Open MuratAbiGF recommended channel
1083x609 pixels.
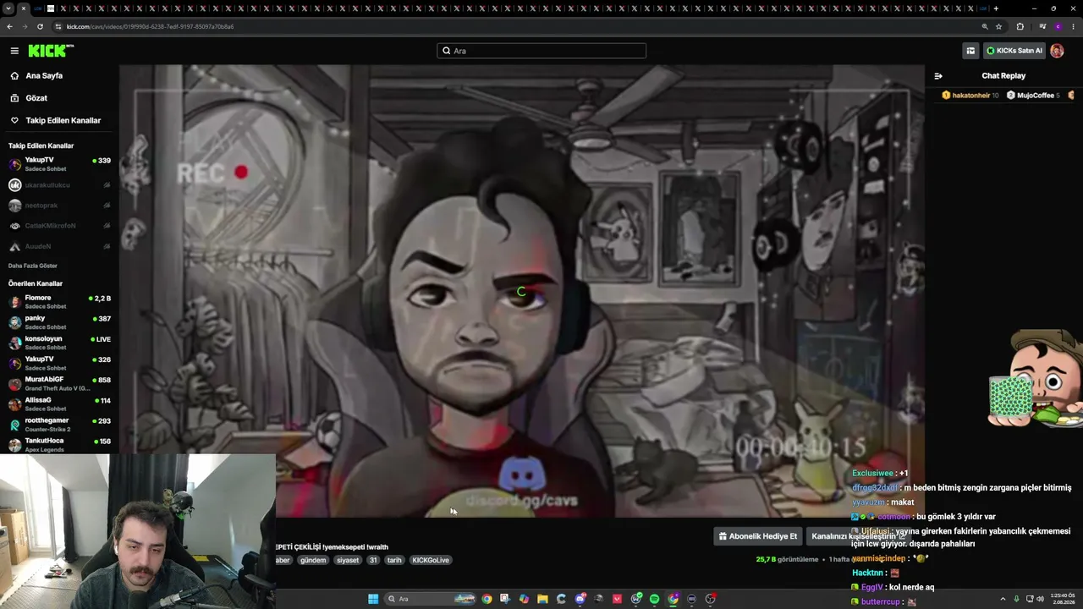point(59,383)
